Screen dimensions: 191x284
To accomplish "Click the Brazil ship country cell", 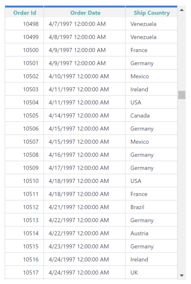I will coord(151,207).
